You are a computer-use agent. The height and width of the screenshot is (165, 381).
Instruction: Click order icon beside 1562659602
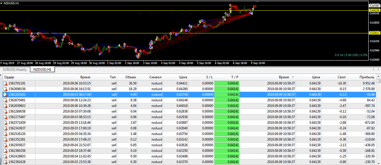coord(5,106)
